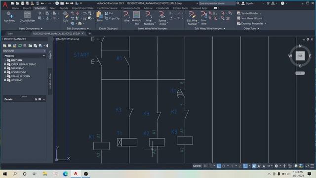Click the Edit component tool
This screenshot has width=316, height=178.
[x=66, y=16]
